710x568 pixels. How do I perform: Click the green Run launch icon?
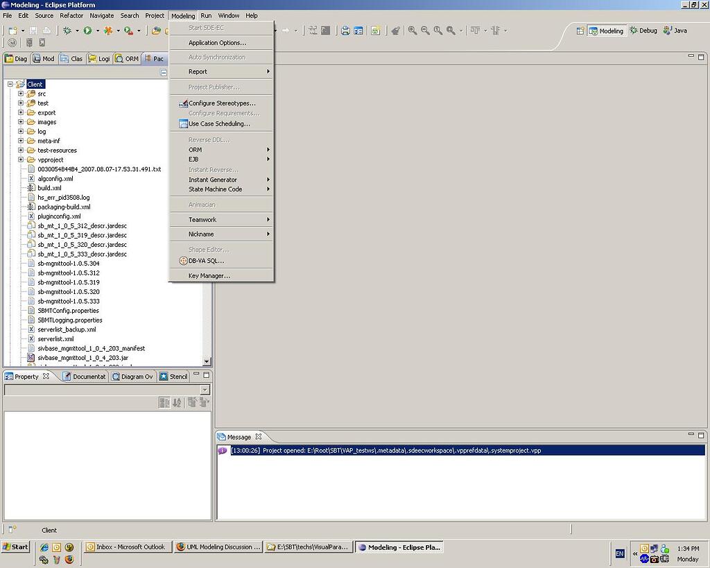[88, 31]
